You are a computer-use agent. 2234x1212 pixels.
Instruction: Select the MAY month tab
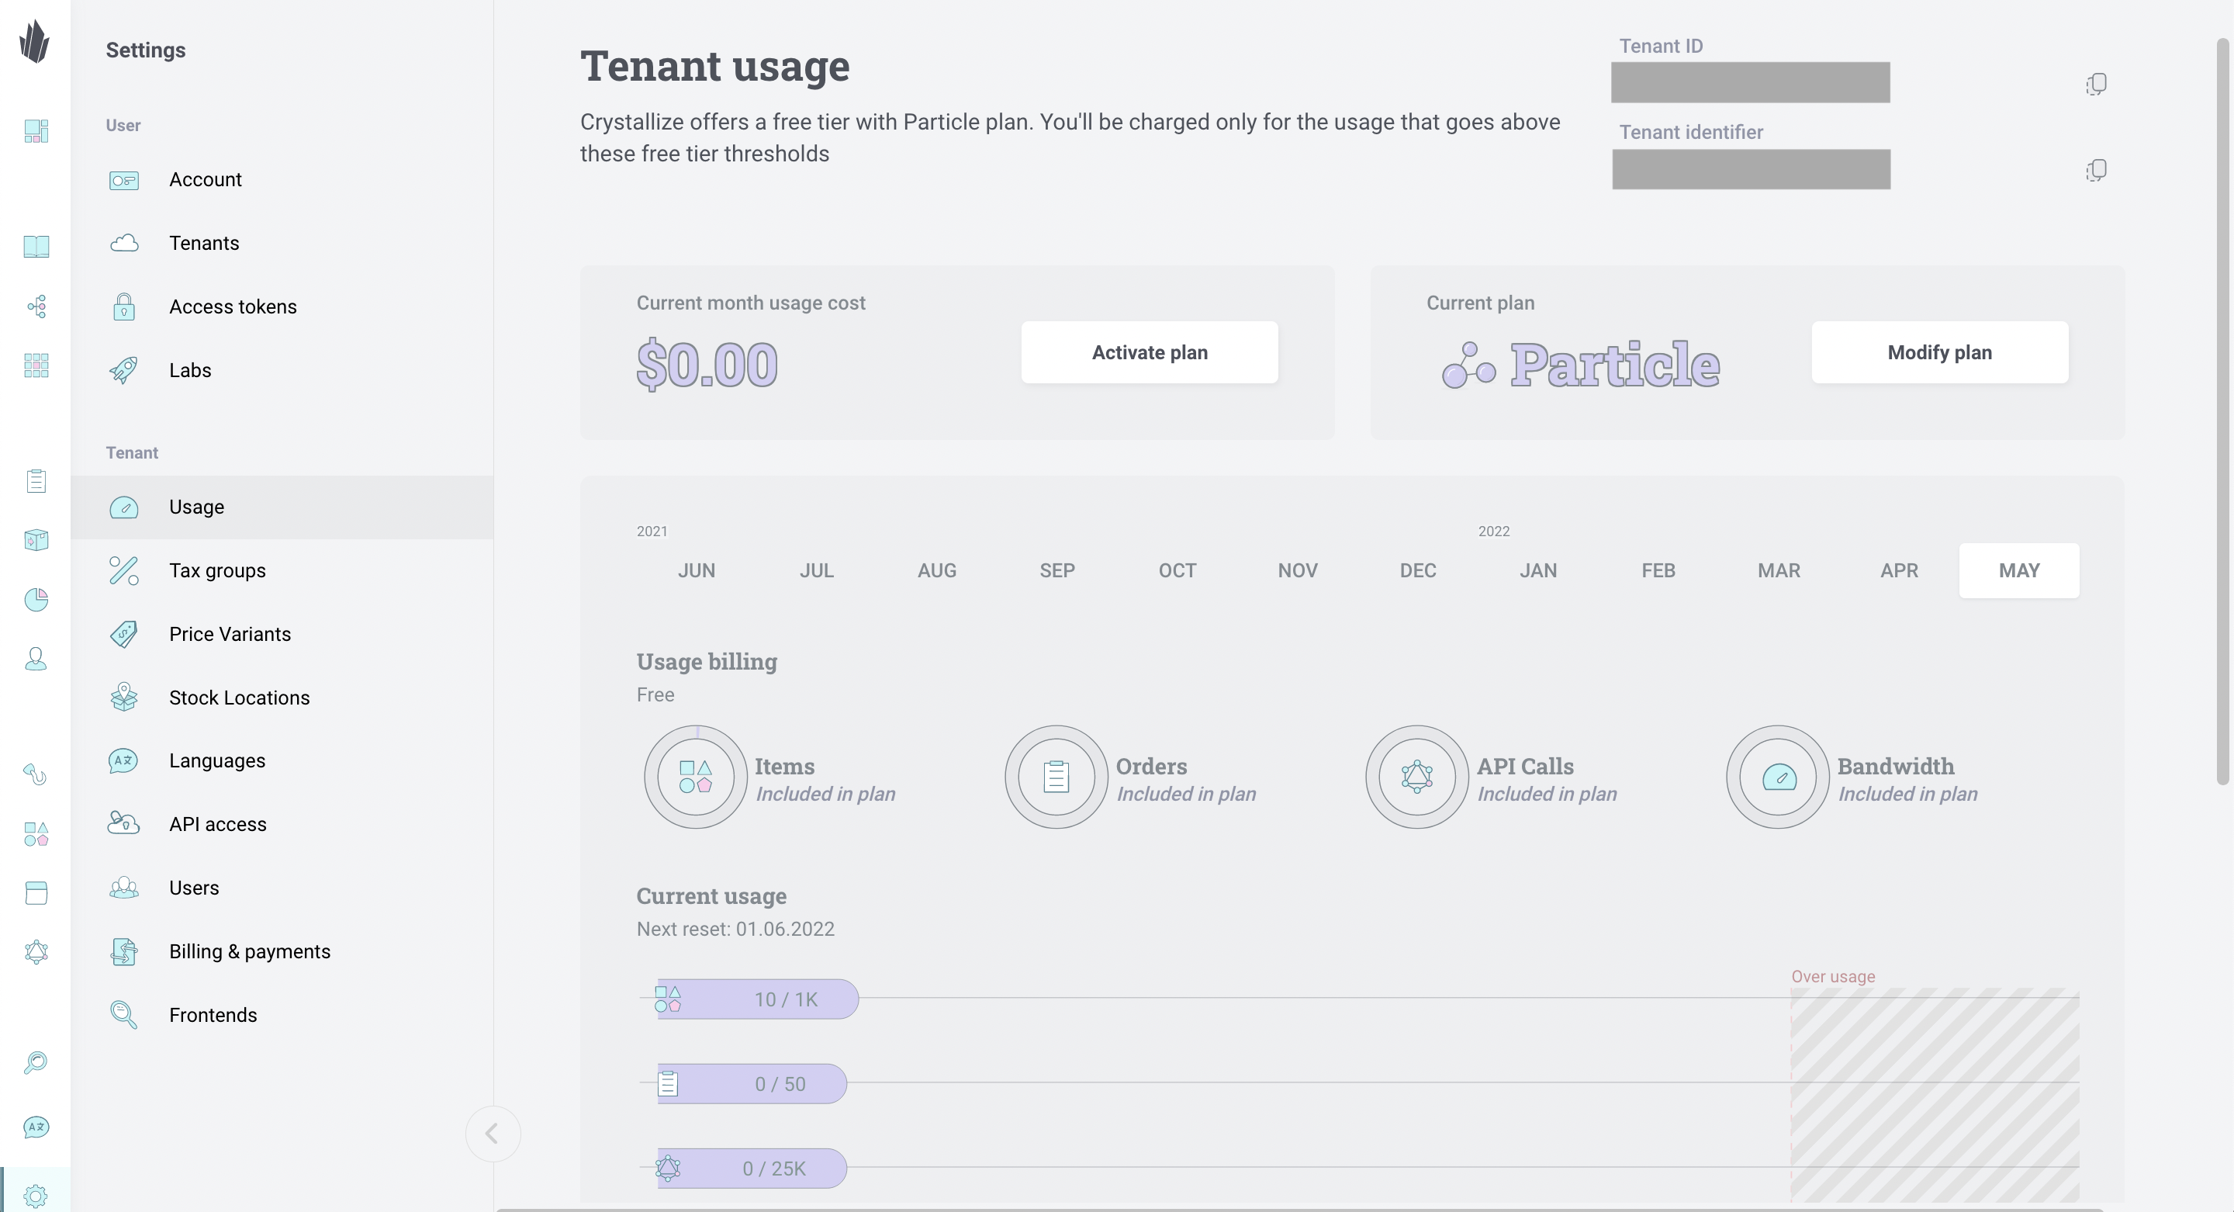tap(2019, 571)
